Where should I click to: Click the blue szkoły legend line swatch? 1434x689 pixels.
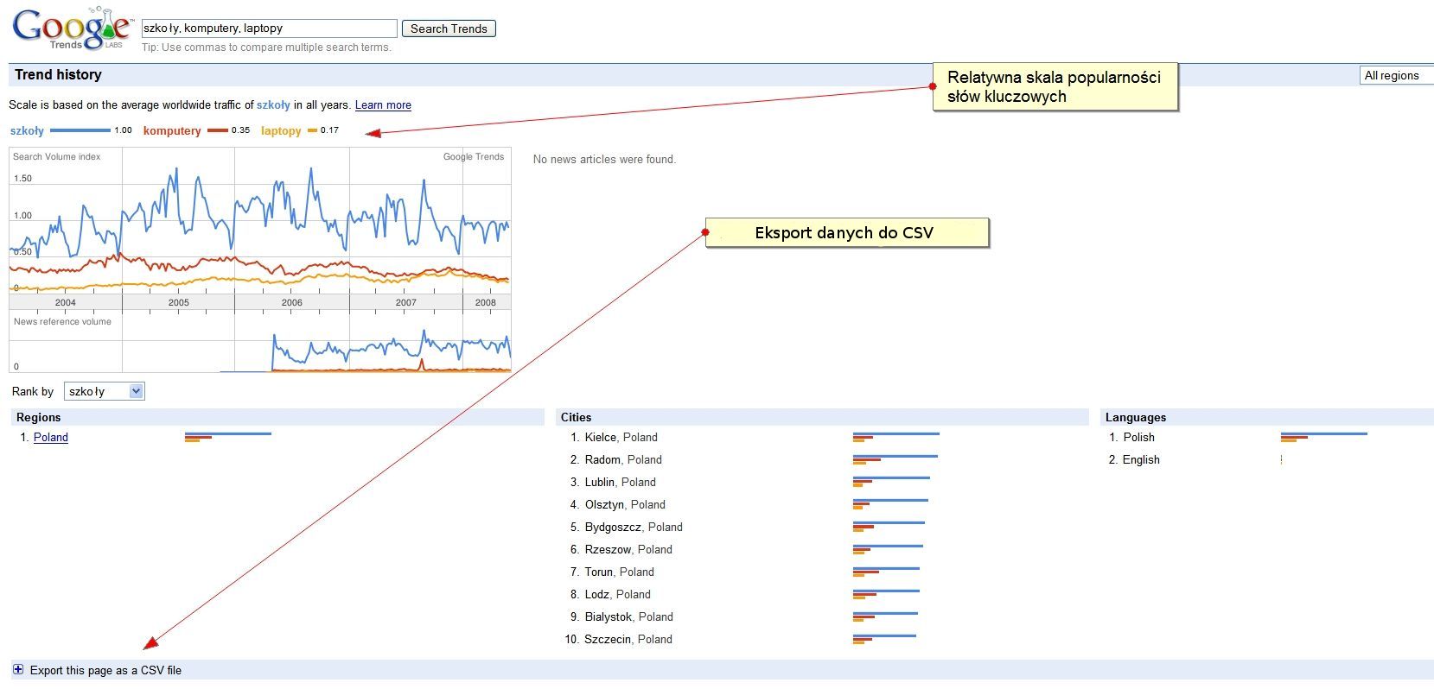click(80, 130)
